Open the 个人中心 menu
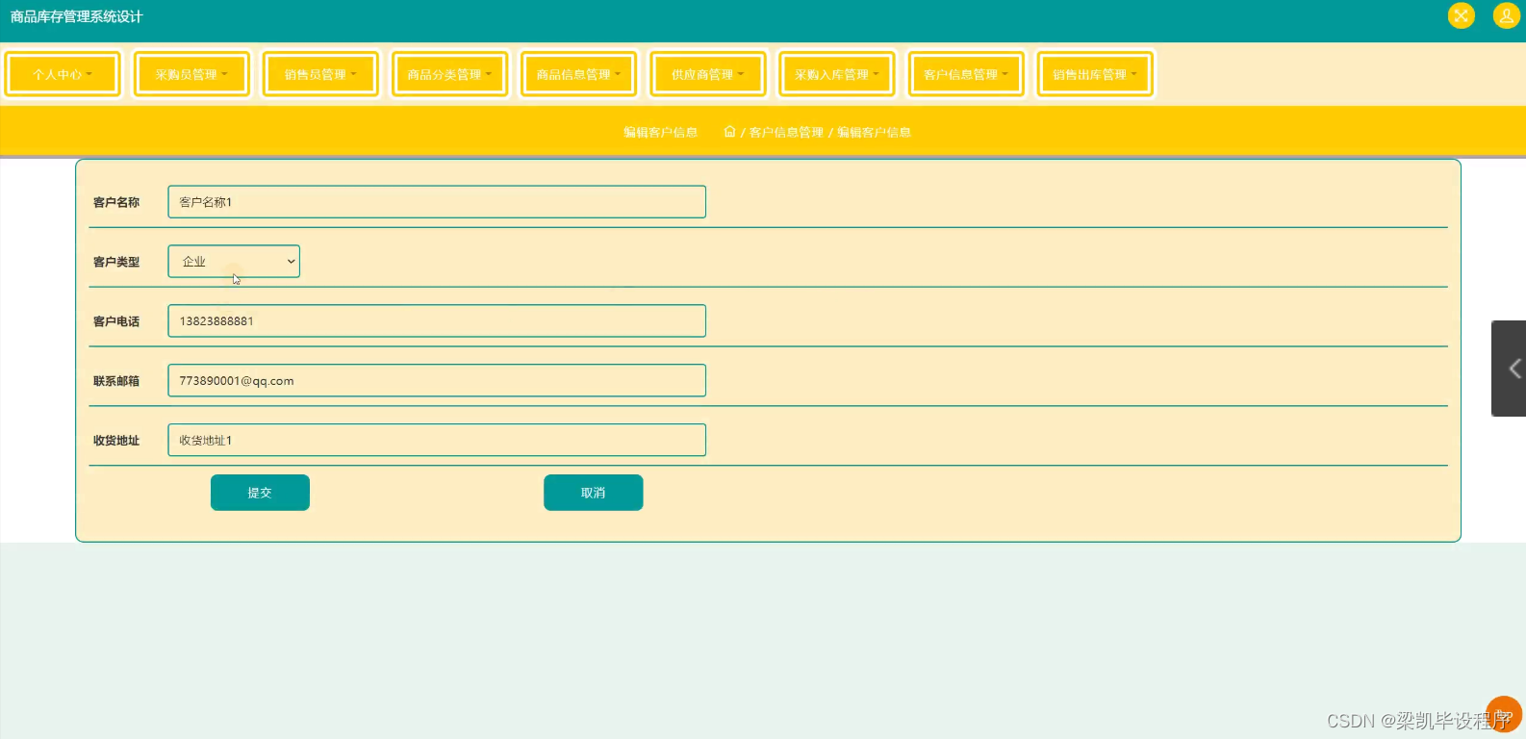The image size is (1526, 739). point(63,74)
